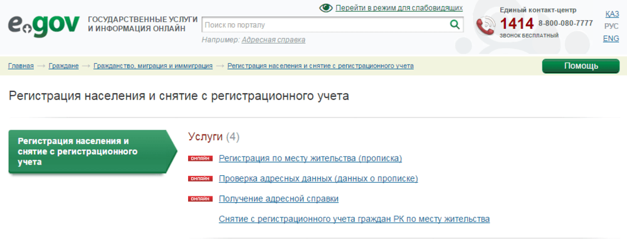Open Проверка адресных данных (данных о прописке)

tap(319, 179)
